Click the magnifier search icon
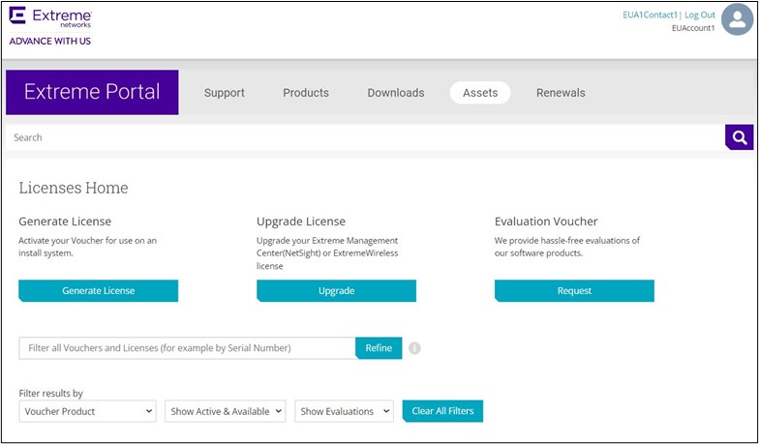 (739, 137)
